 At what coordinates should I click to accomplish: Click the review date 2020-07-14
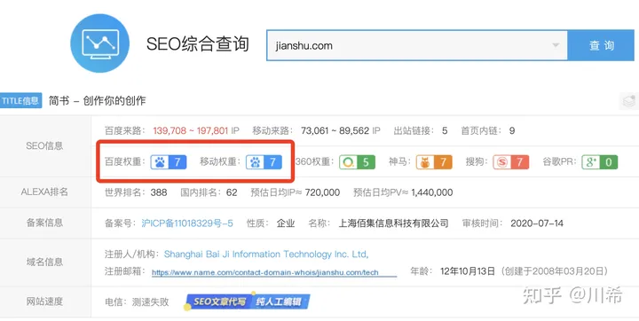537,223
